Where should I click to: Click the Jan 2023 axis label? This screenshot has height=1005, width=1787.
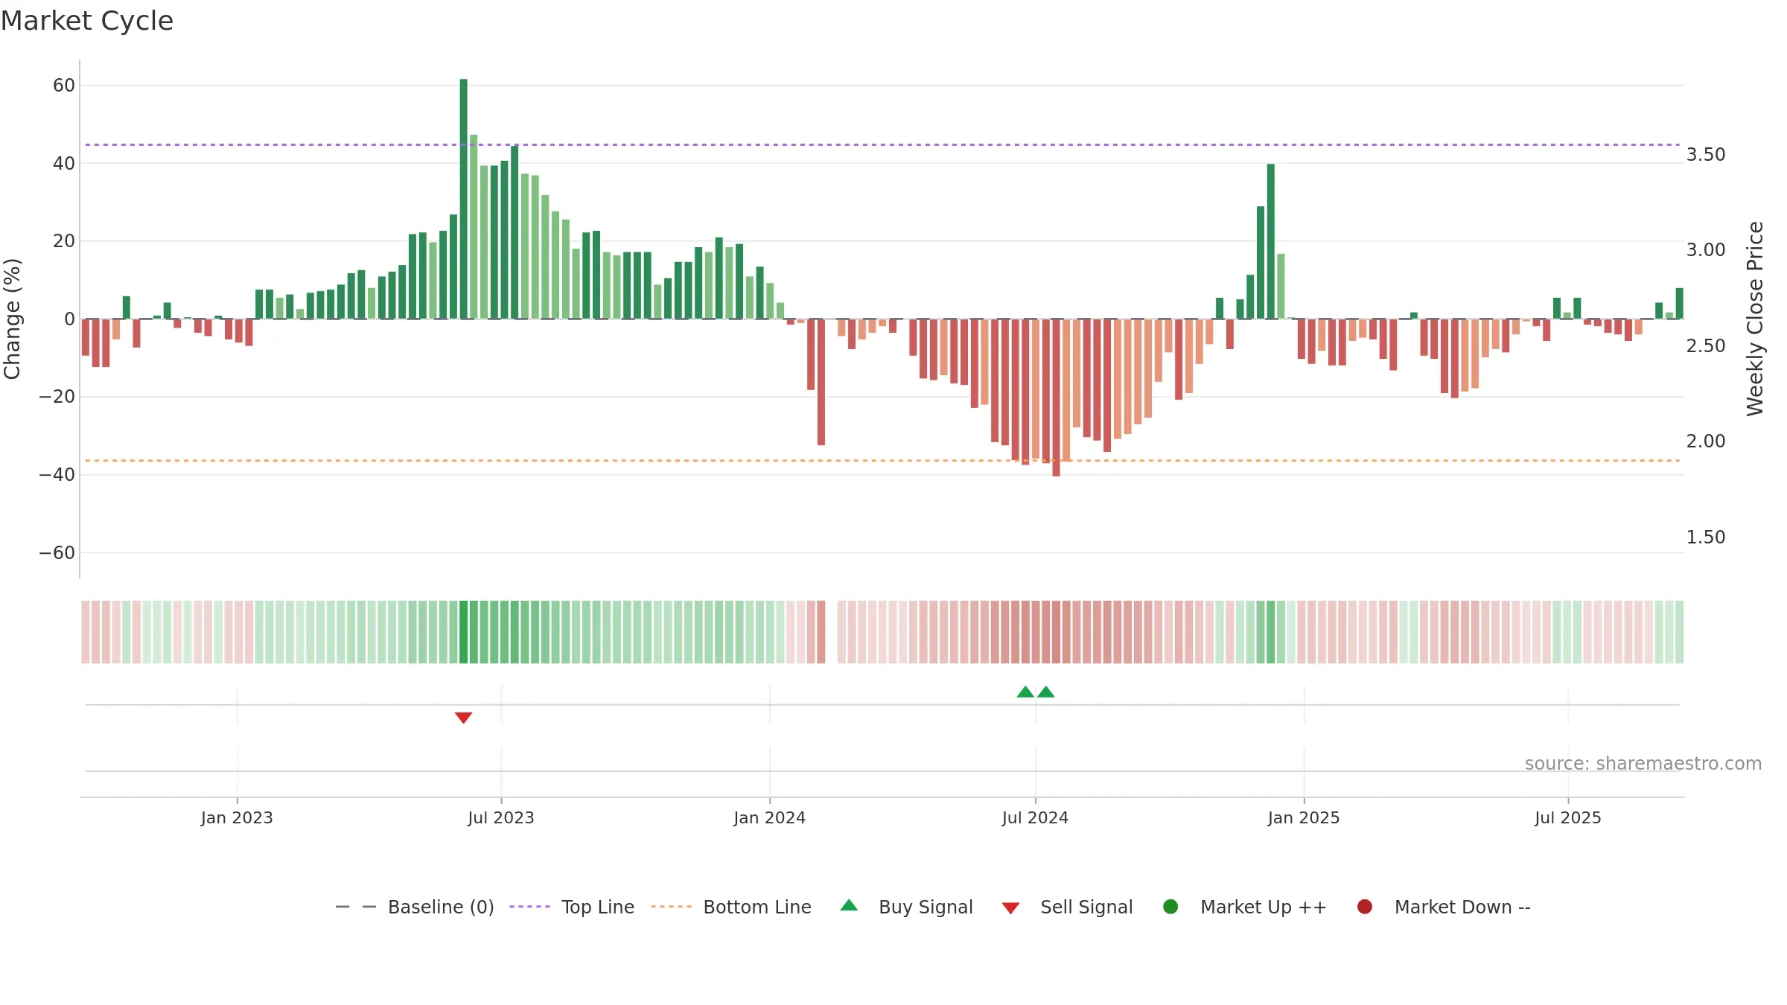click(x=237, y=818)
